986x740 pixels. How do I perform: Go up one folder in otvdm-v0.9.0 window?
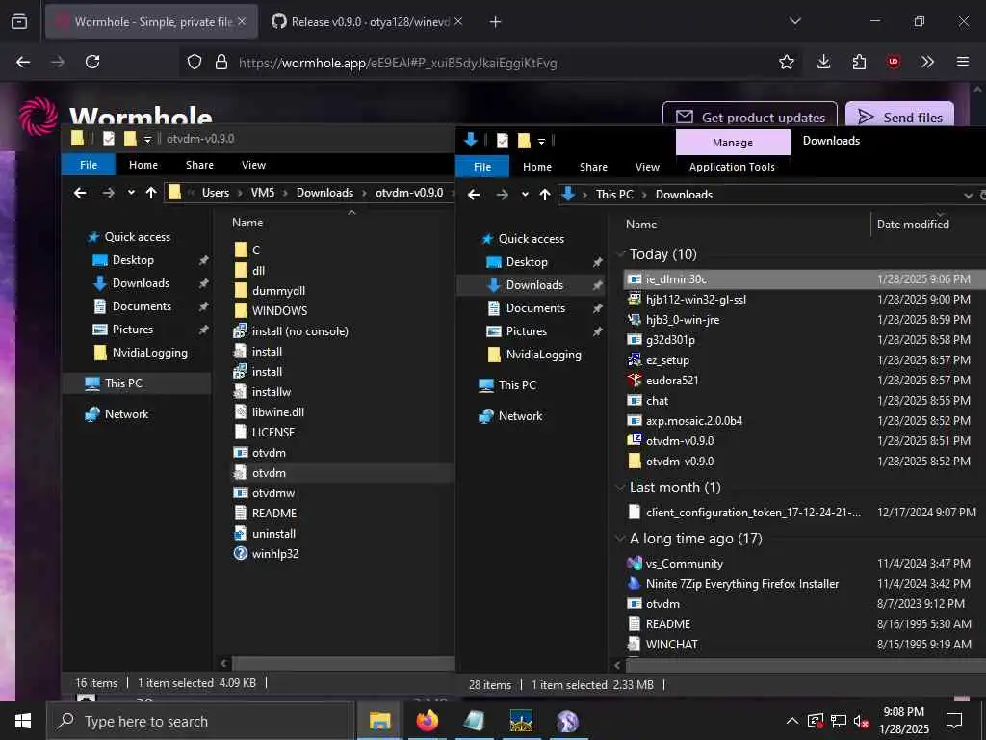tap(151, 193)
